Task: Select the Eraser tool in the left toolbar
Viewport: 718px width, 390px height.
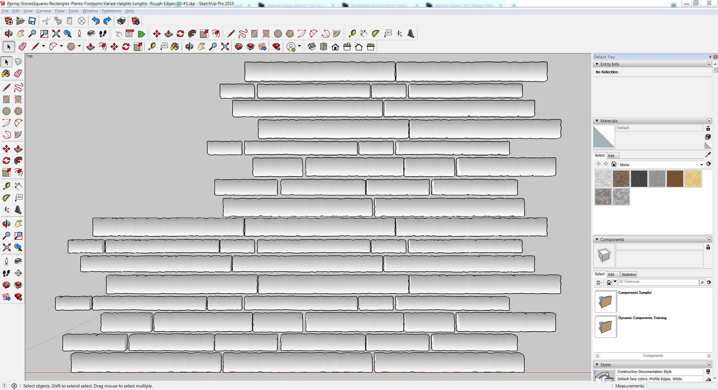Action: tap(18, 74)
